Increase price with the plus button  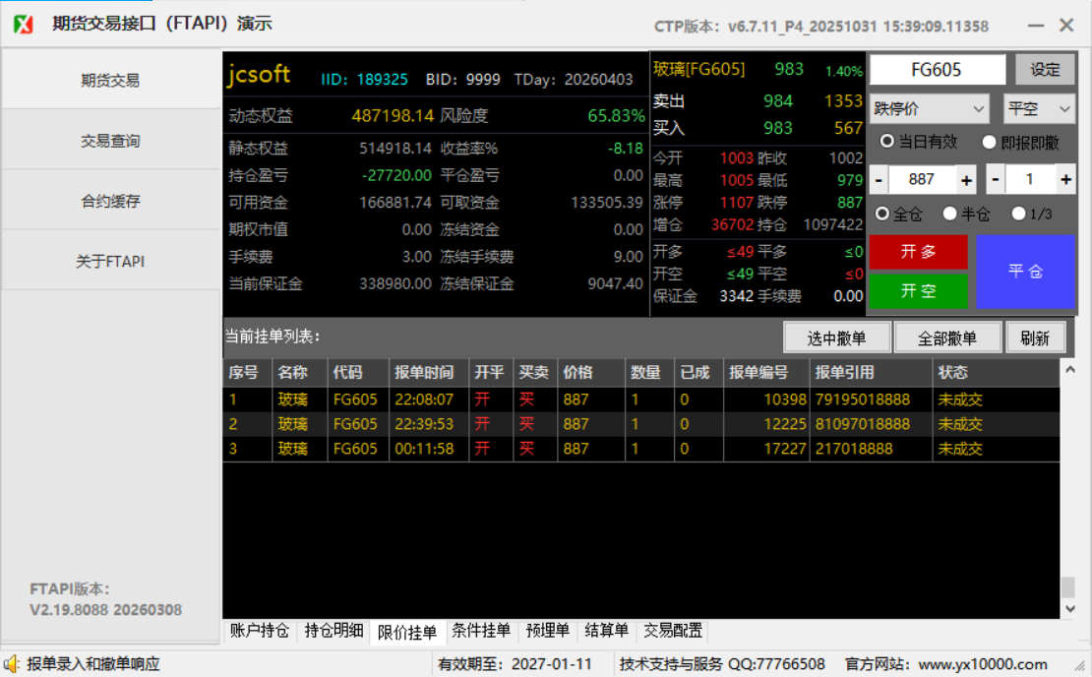(966, 180)
